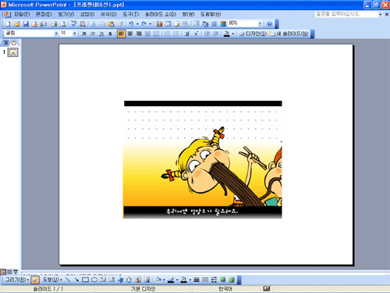Expand the undo history arrow
This screenshot has width=390, height=293.
137,24
